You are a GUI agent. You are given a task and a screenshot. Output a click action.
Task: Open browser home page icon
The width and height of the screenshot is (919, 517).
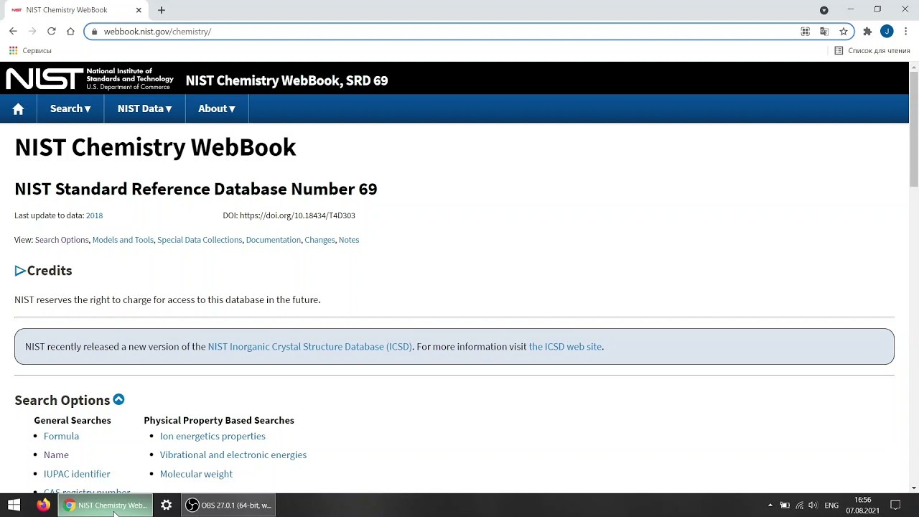[70, 31]
